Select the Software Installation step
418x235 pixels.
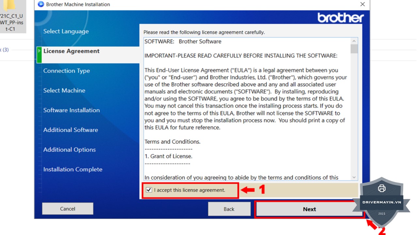click(72, 110)
